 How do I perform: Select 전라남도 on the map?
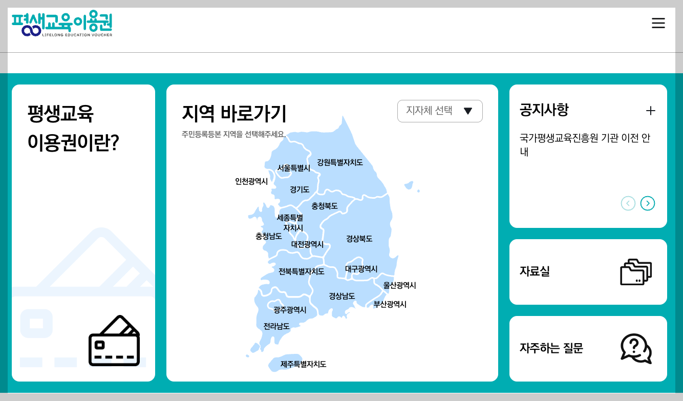276,325
